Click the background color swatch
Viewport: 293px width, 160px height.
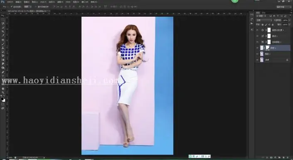pyautogui.click(x=4, y=100)
